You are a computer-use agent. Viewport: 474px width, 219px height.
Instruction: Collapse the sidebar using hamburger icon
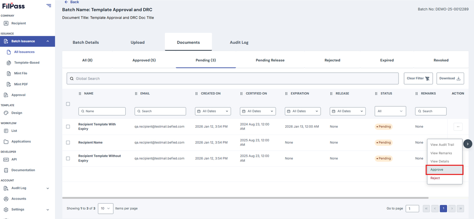[49, 6]
